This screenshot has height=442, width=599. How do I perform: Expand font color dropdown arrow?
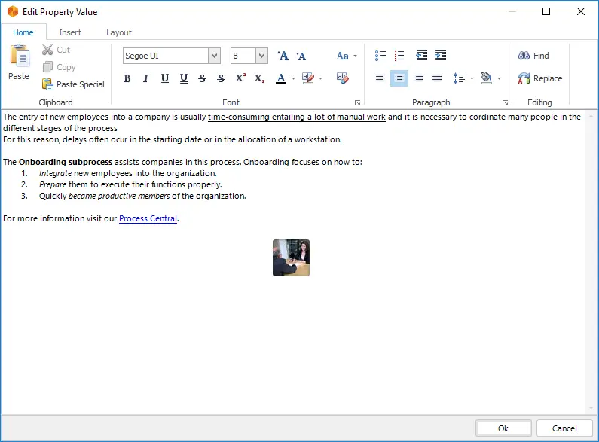tap(293, 78)
